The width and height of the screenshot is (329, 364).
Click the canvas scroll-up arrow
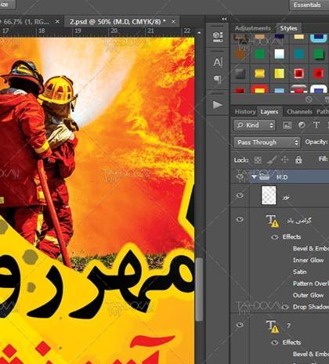pyautogui.click(x=199, y=33)
